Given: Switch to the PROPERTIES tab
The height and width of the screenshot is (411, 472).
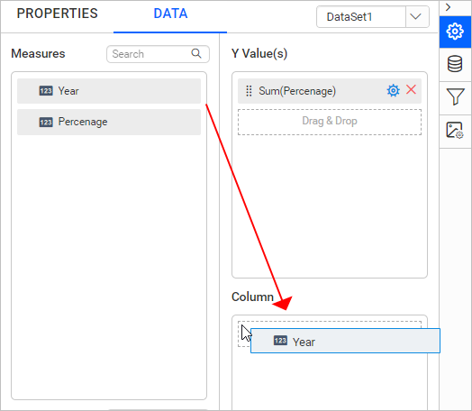Looking at the screenshot, I should (57, 14).
